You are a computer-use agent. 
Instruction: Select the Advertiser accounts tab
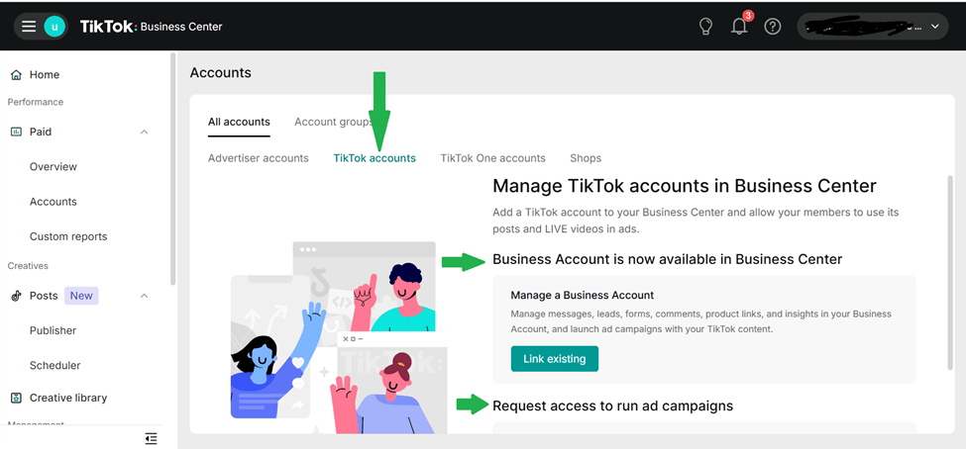[258, 158]
